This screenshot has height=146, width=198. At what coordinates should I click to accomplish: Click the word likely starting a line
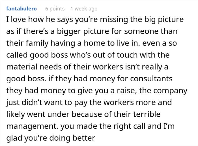click(16, 114)
